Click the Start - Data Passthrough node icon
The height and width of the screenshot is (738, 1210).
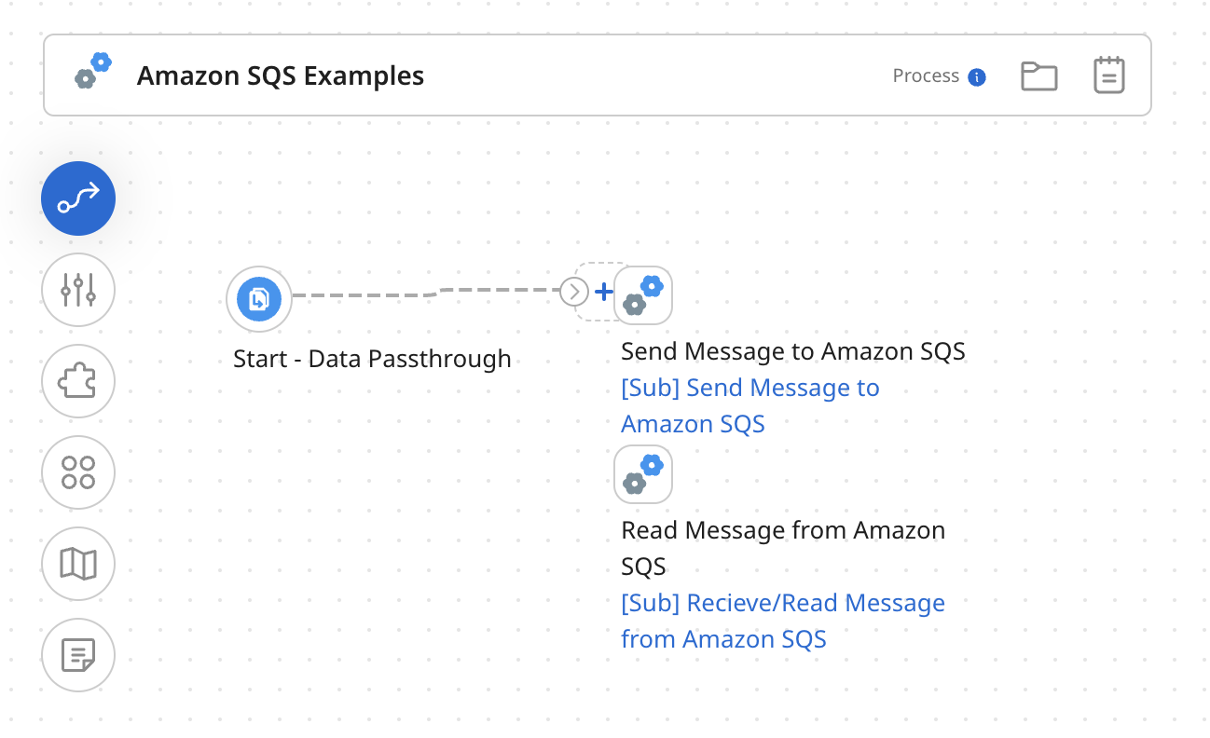[258, 298]
